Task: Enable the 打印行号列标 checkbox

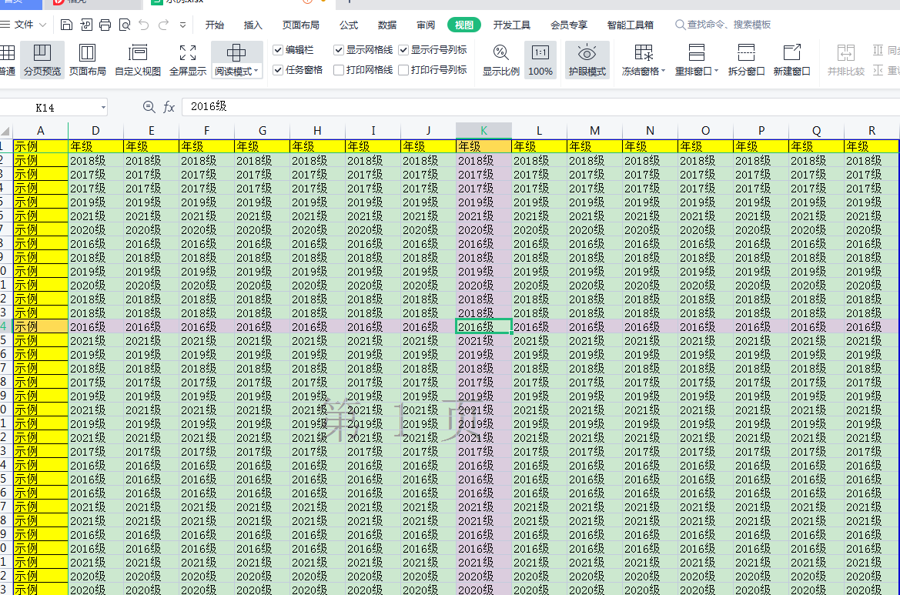Action: pyautogui.click(x=403, y=70)
